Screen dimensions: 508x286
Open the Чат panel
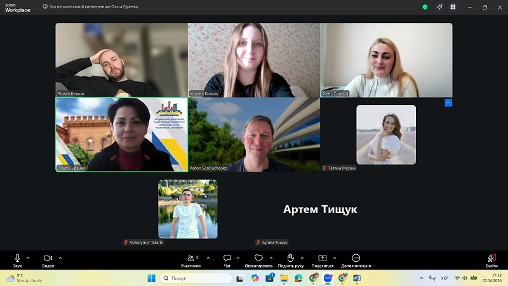[x=227, y=259]
